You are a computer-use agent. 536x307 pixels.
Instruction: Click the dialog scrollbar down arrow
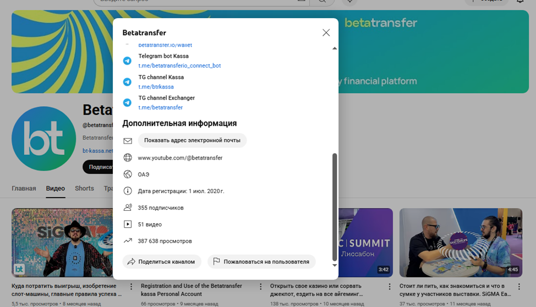tap(335, 265)
